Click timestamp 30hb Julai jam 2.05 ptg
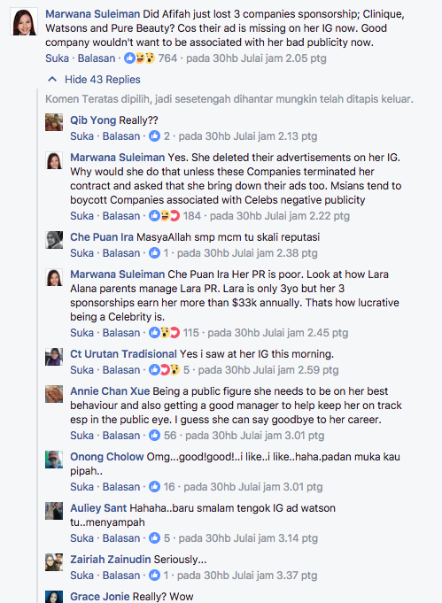442x603 pixels. click(x=256, y=58)
